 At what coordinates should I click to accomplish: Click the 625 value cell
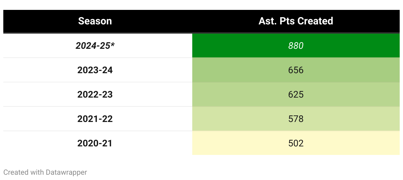click(296, 94)
